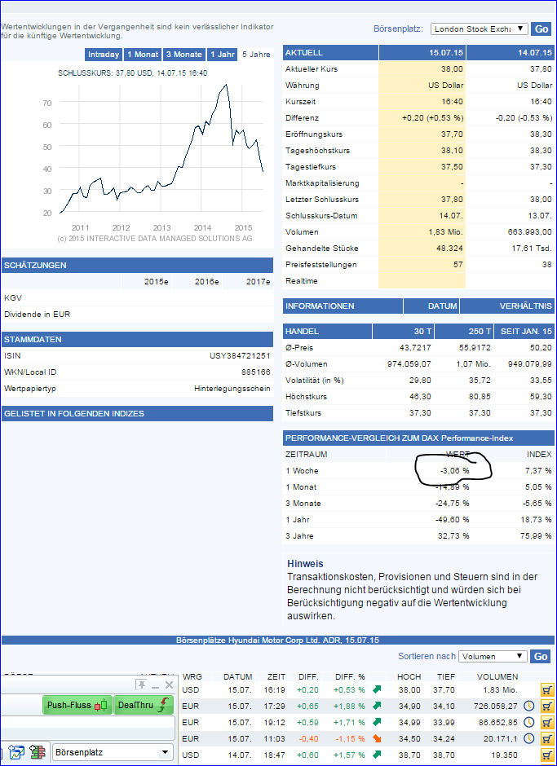This screenshot has width=557, height=766.
Task: Click the green up arrow beside +1,57 %
Action: [x=377, y=755]
